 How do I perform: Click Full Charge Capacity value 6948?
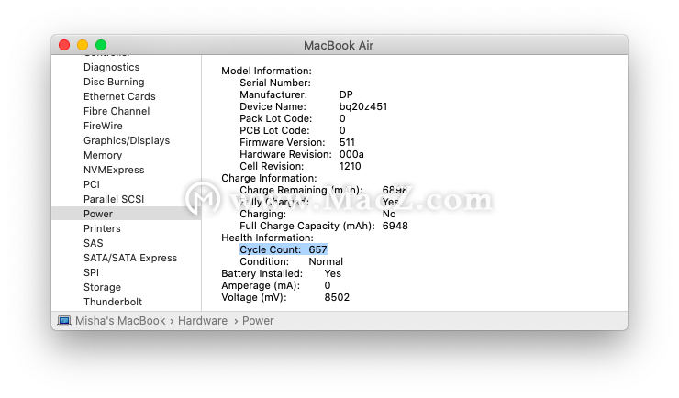[x=395, y=226]
